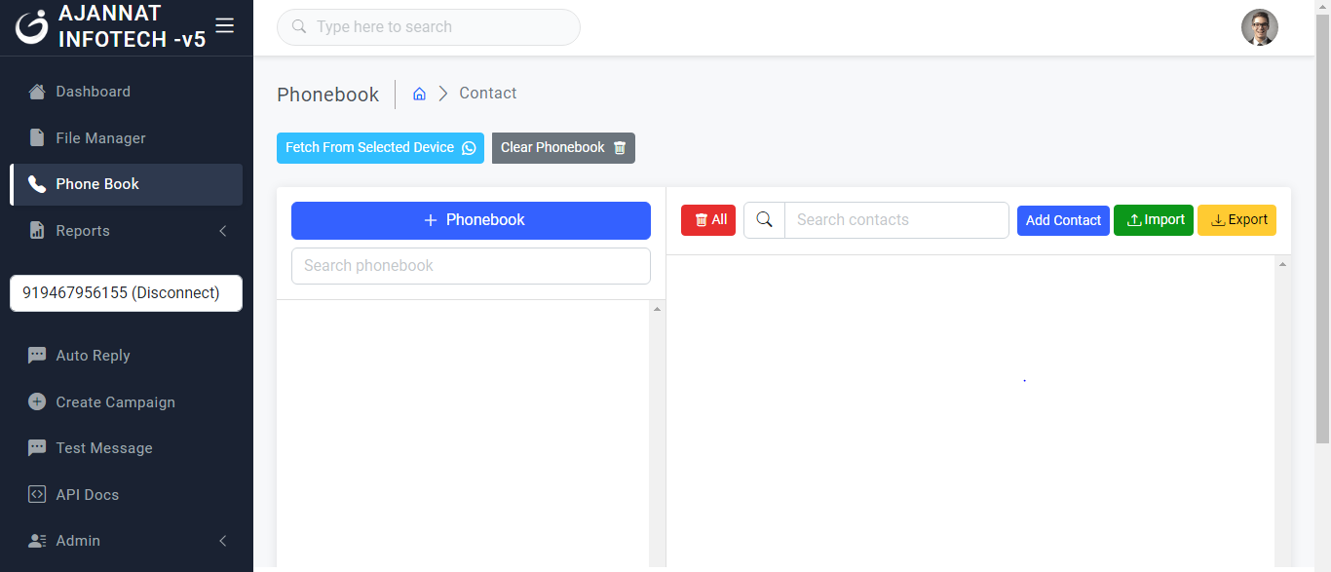Click the Ajannat Infotech logo icon
This screenshot has width=1331, height=572.
coord(32,27)
